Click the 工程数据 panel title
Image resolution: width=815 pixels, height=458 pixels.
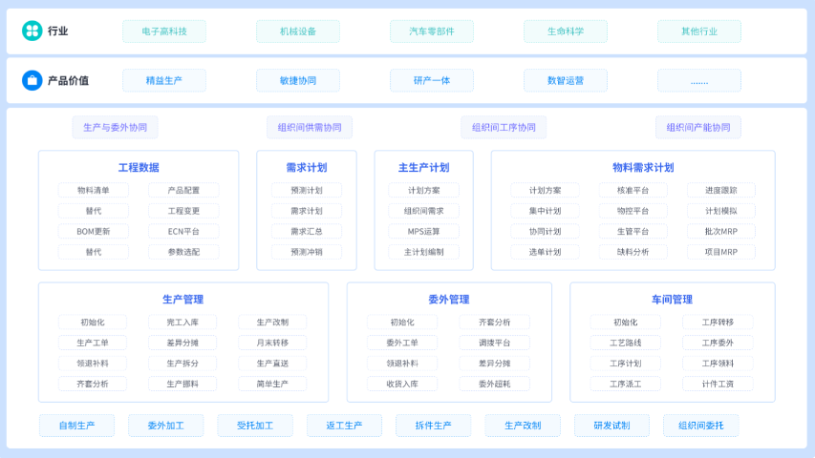pos(139,167)
